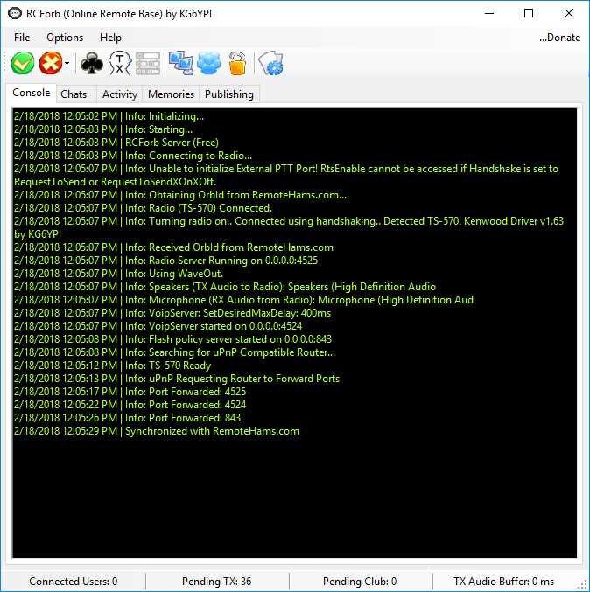The height and width of the screenshot is (592, 590).
Task: Click the Donate link
Action: (559, 38)
